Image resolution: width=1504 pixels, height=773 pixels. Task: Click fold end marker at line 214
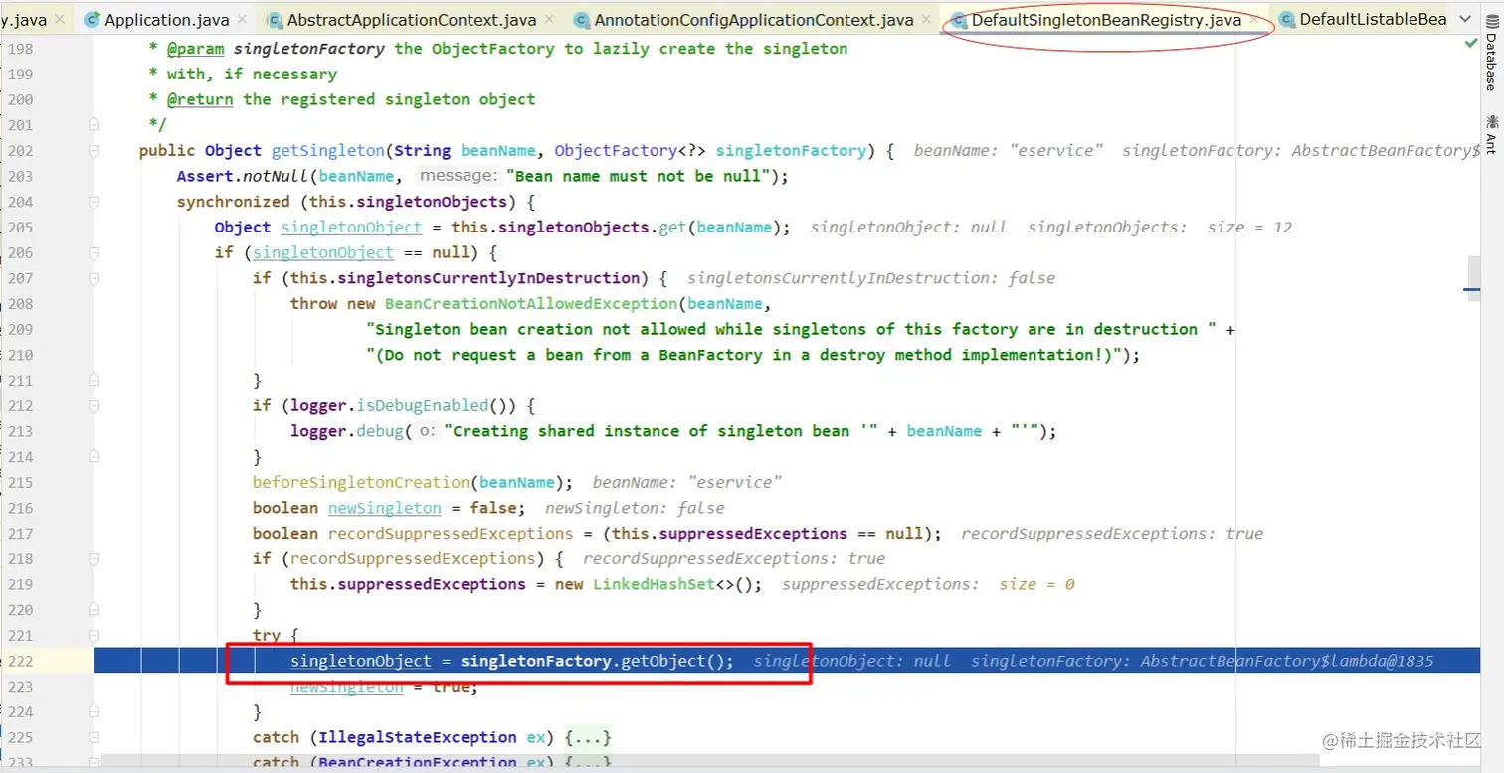(94, 457)
